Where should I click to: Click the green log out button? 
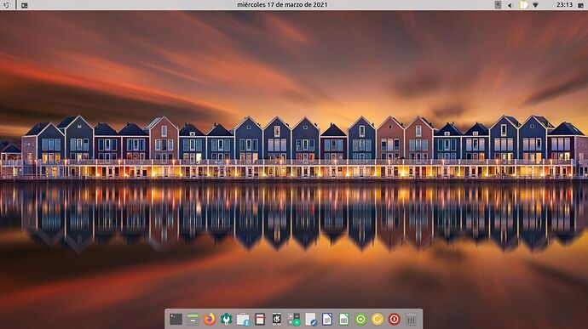point(360,320)
